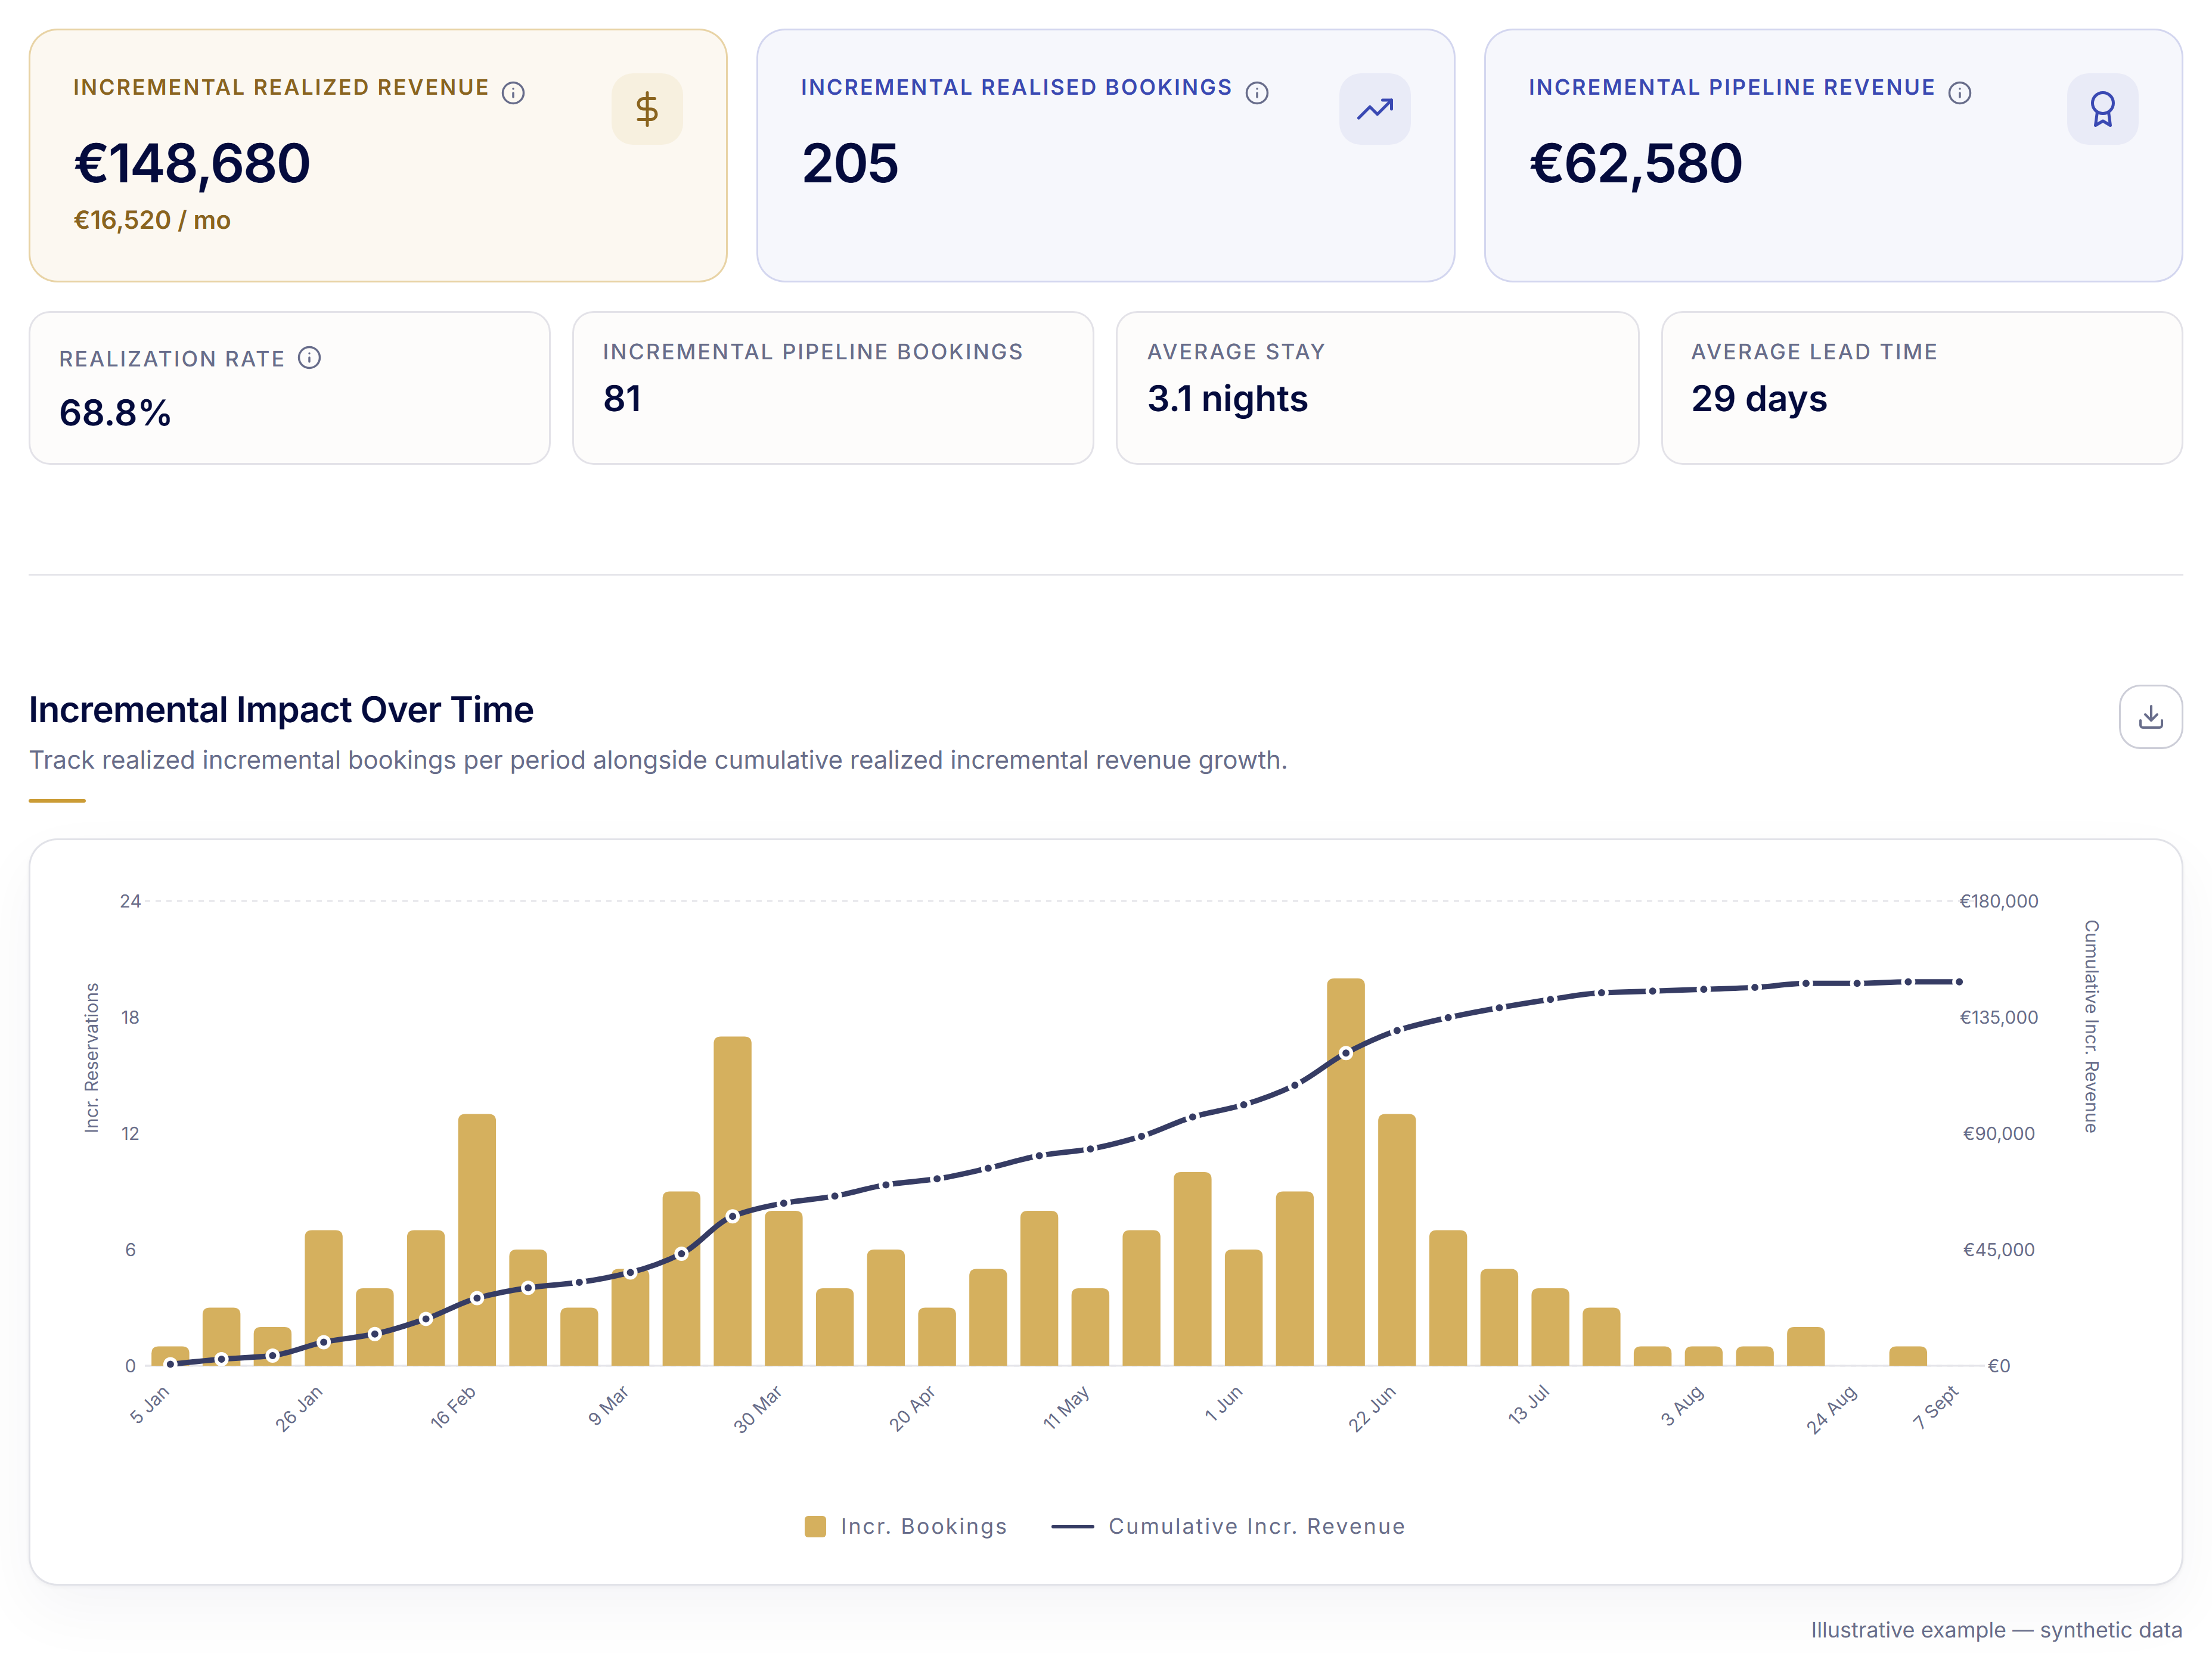
Task: Click the €135,000 axis label
Action: (1998, 1017)
